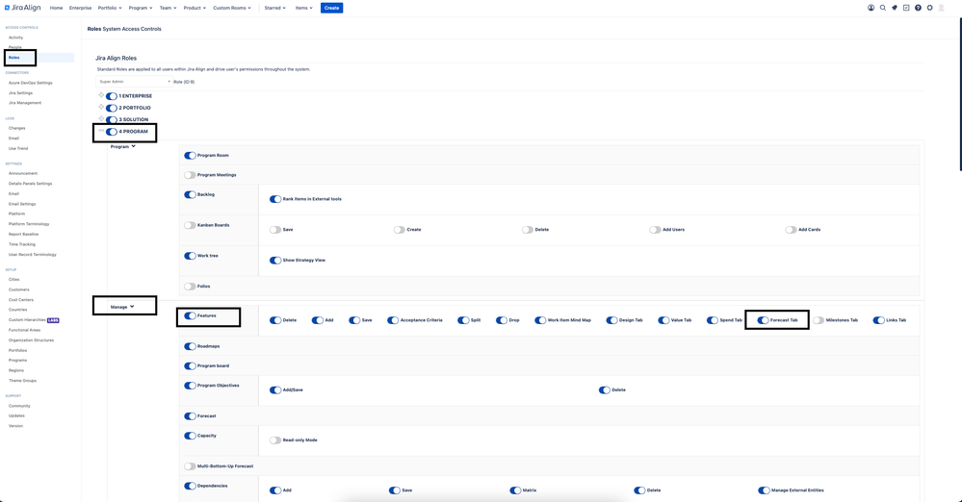Image resolution: width=962 pixels, height=502 pixels.
Task: Toggle the Dependencies Matrix switch
Action: pos(515,490)
